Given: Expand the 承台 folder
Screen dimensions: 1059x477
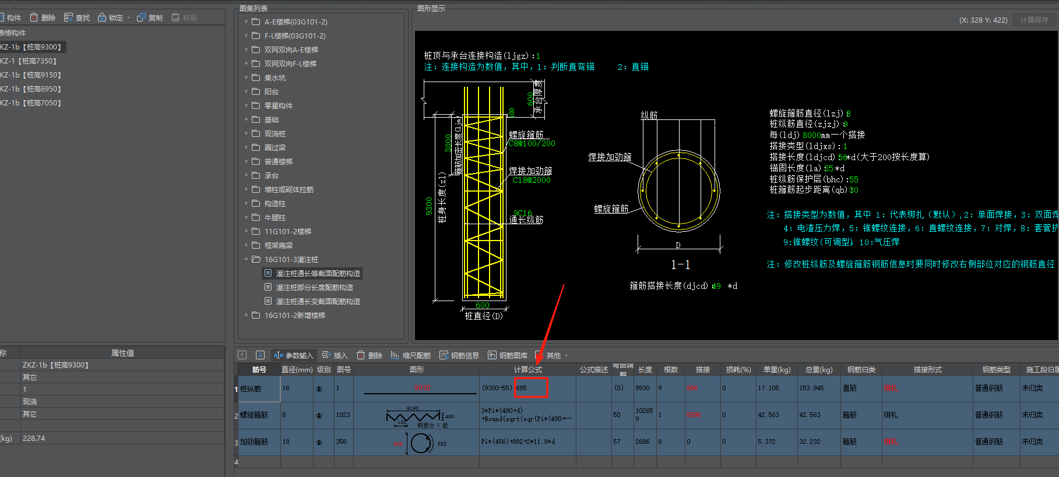Looking at the screenshot, I should tap(247, 175).
